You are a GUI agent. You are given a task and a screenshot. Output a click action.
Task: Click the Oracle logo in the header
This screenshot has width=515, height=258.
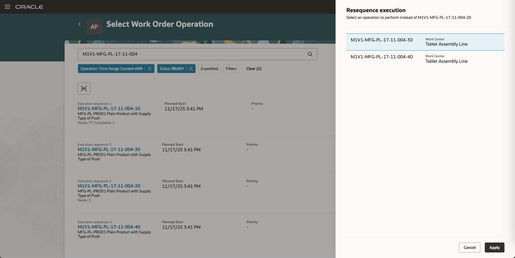click(29, 7)
